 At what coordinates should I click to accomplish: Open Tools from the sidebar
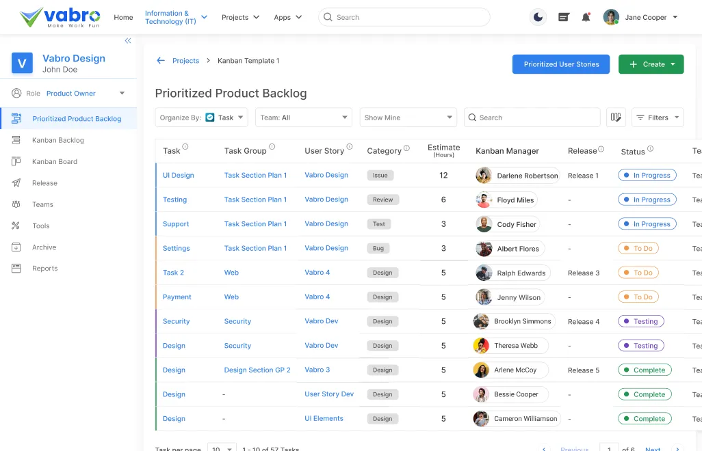(40, 225)
